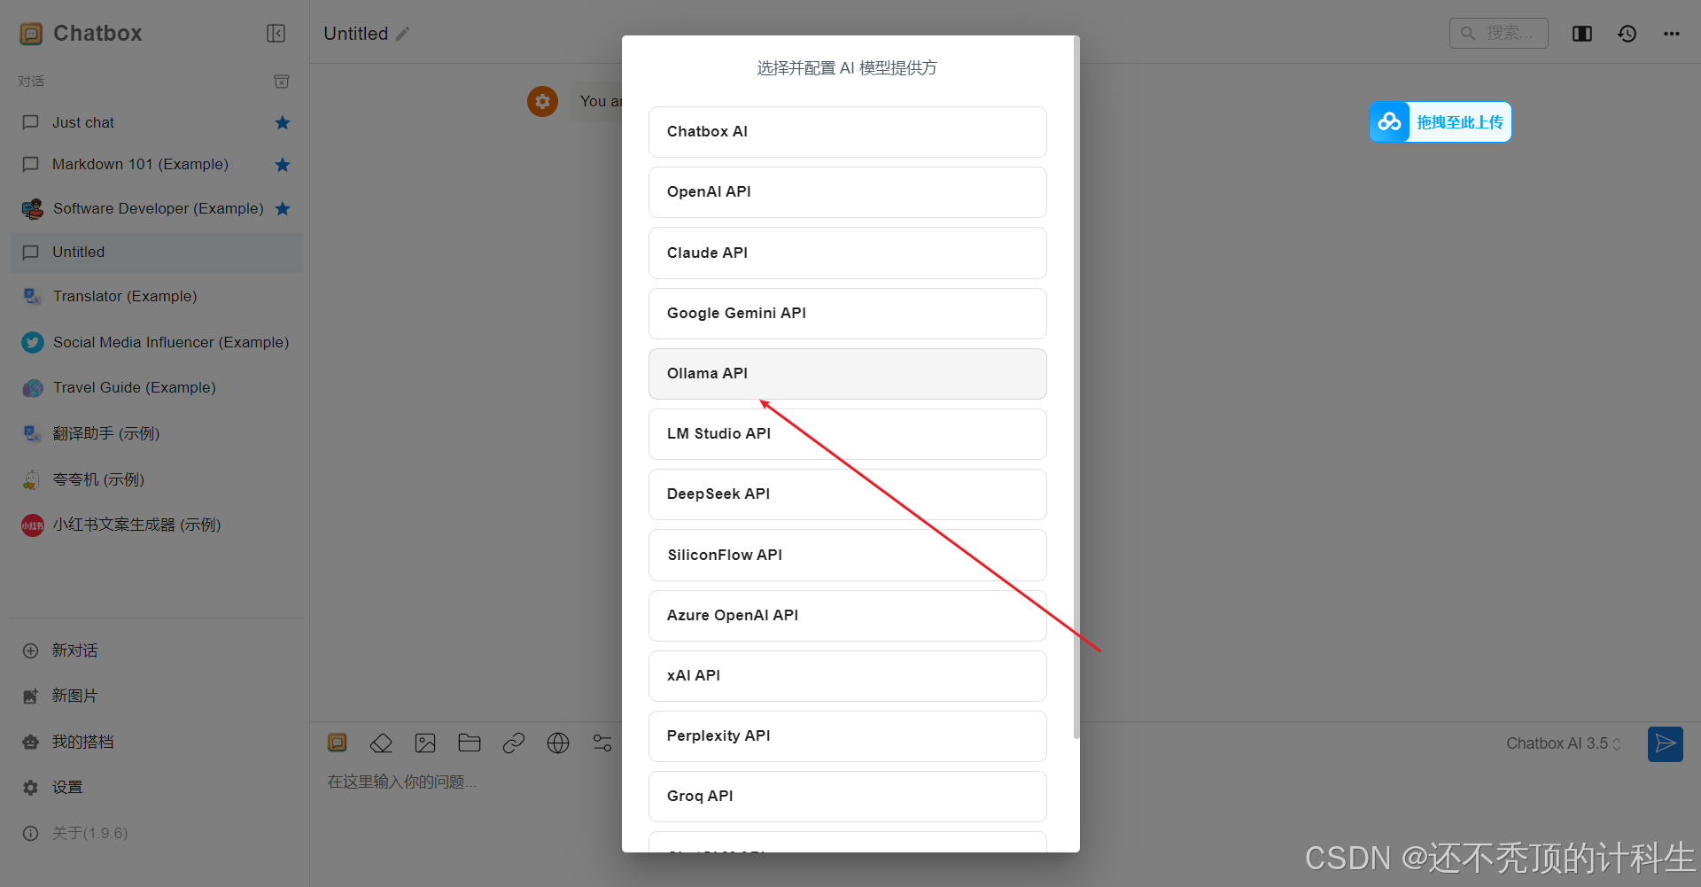Select xAI API provider
This screenshot has height=887, width=1701.
[848, 676]
